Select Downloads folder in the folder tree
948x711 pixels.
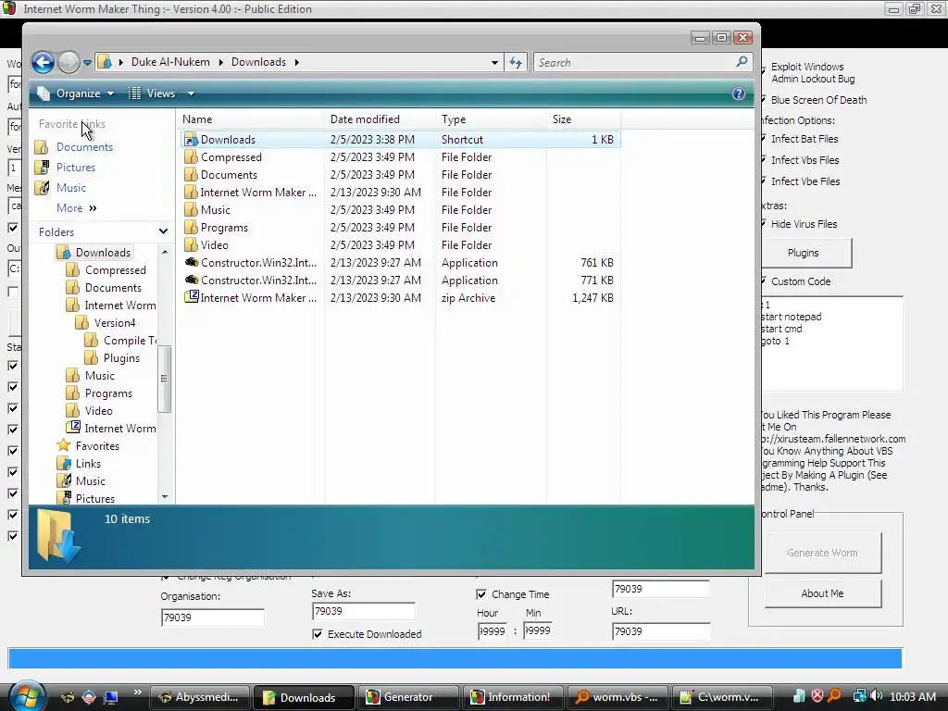click(x=103, y=252)
